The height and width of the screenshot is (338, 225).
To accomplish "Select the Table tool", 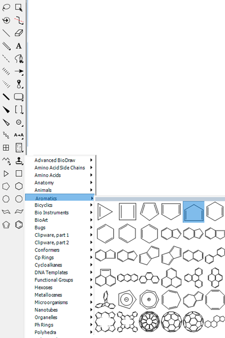I will 6,148.
